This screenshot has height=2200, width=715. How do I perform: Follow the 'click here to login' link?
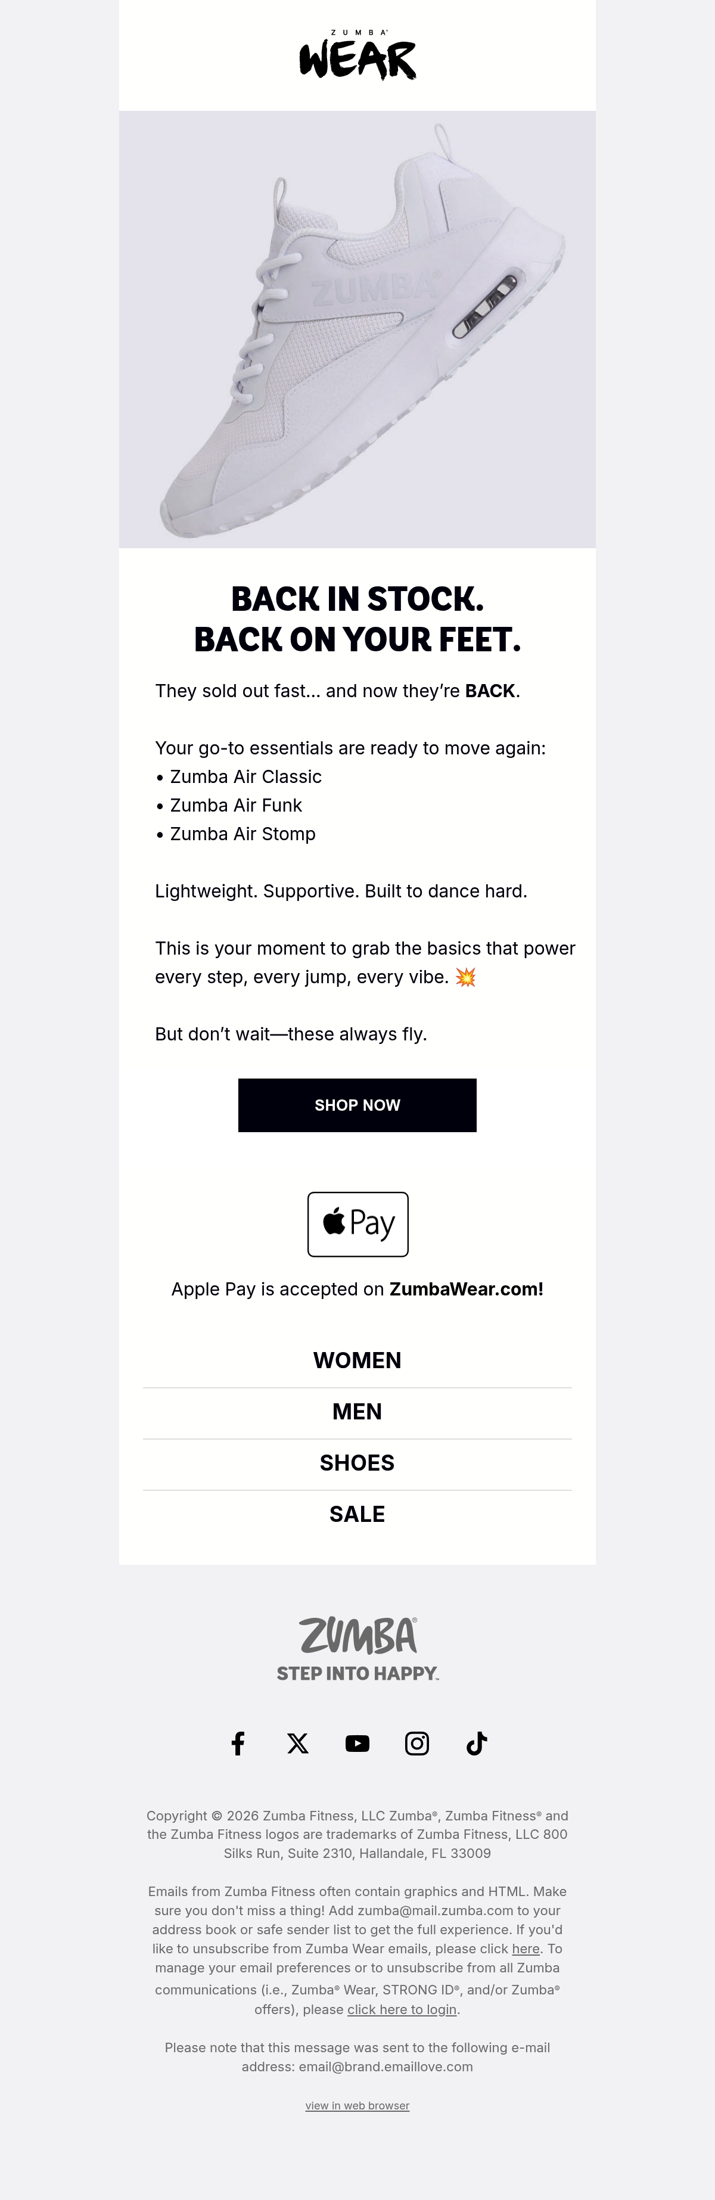[402, 2009]
